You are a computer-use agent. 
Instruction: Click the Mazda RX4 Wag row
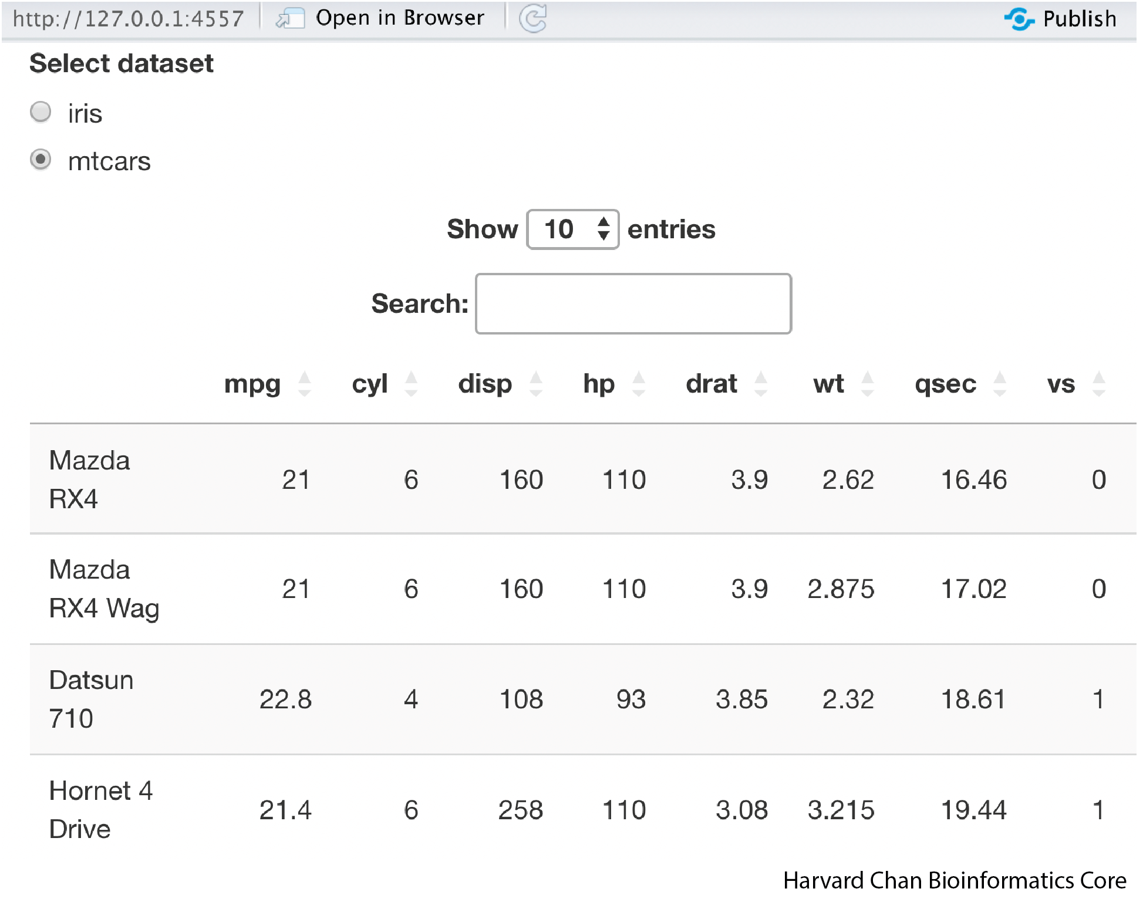104,589
